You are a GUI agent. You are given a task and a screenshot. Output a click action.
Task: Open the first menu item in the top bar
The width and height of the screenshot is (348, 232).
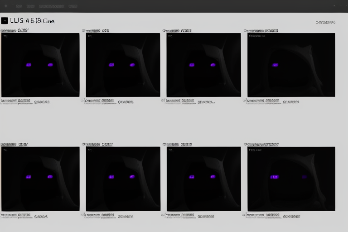[19, 6]
